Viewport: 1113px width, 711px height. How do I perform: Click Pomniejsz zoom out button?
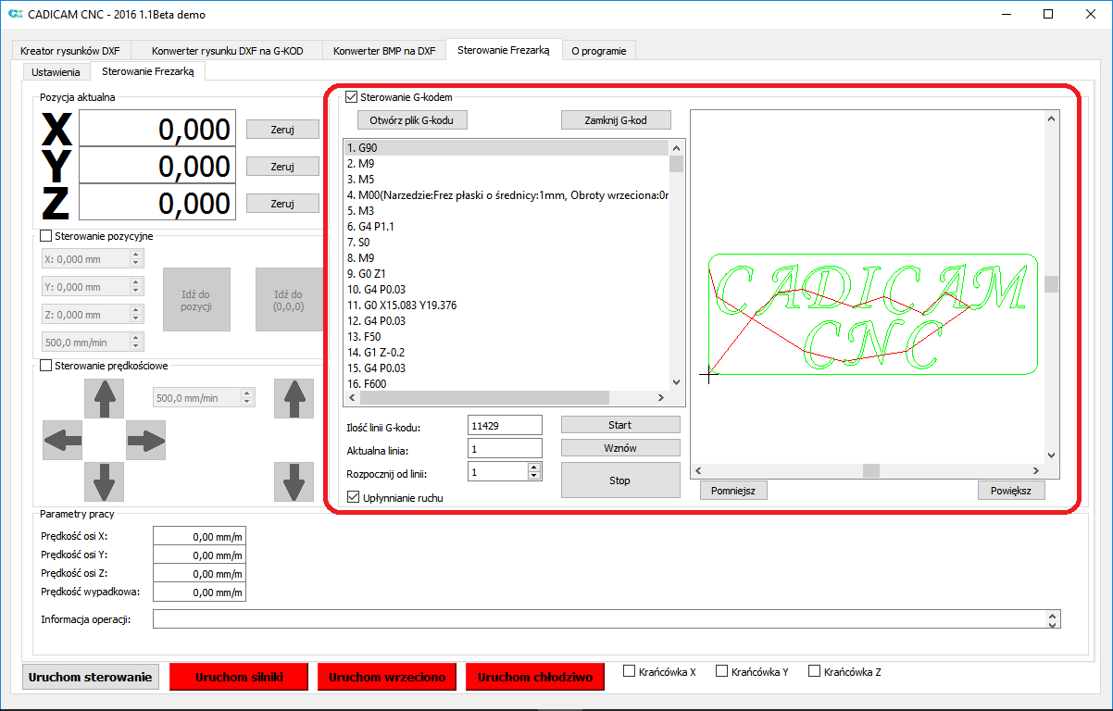pos(734,491)
